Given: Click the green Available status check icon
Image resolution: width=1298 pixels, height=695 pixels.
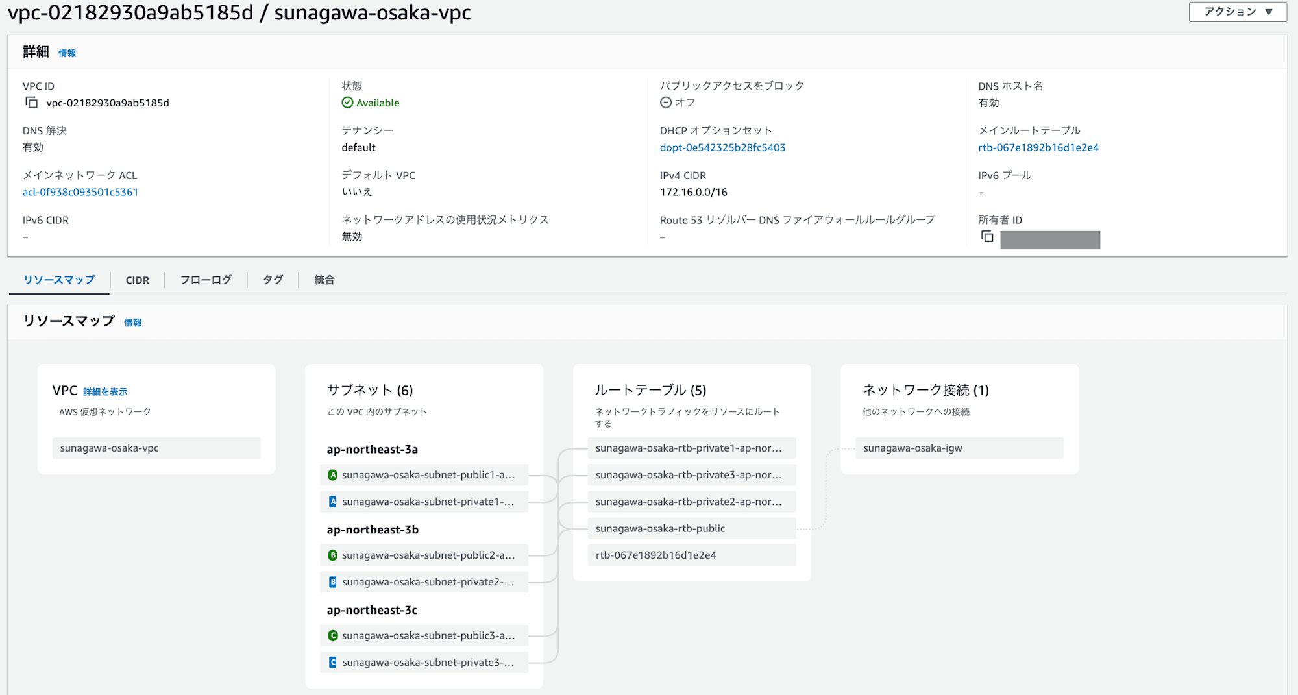Looking at the screenshot, I should point(347,103).
